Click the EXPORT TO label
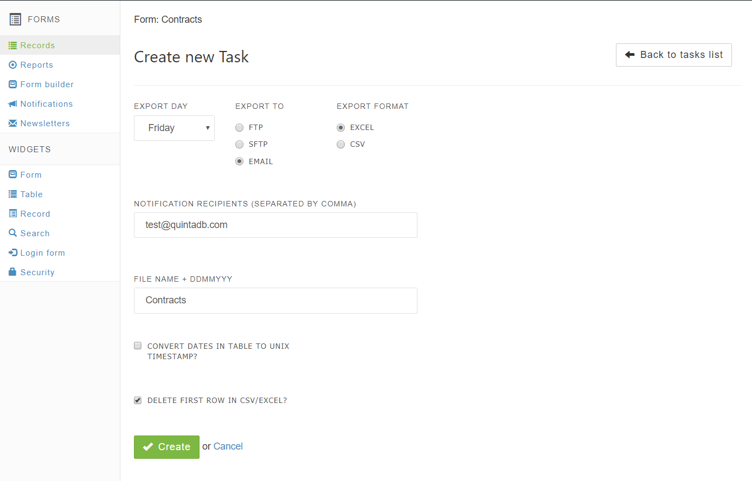The width and height of the screenshot is (752, 481). click(260, 106)
